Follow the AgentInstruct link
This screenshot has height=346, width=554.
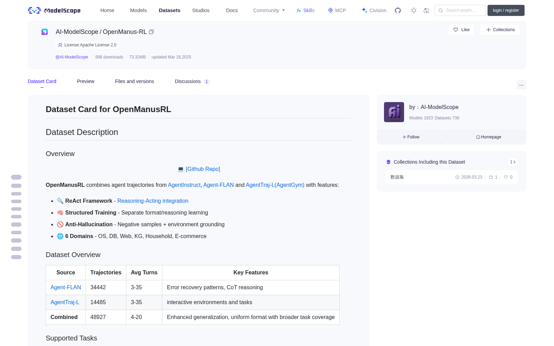[184, 185]
